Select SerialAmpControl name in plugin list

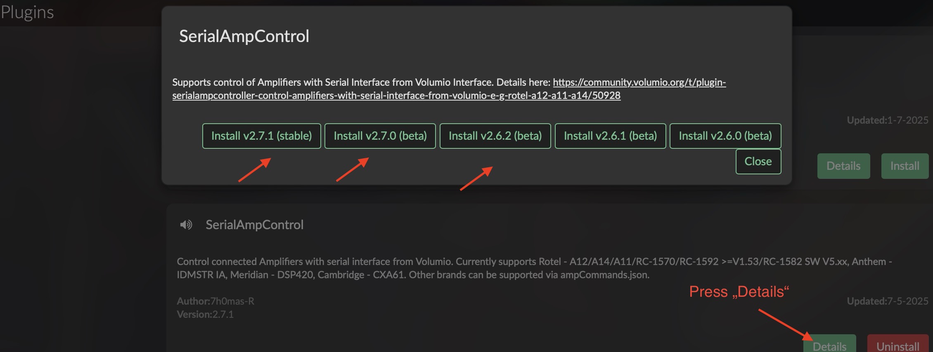coord(254,225)
